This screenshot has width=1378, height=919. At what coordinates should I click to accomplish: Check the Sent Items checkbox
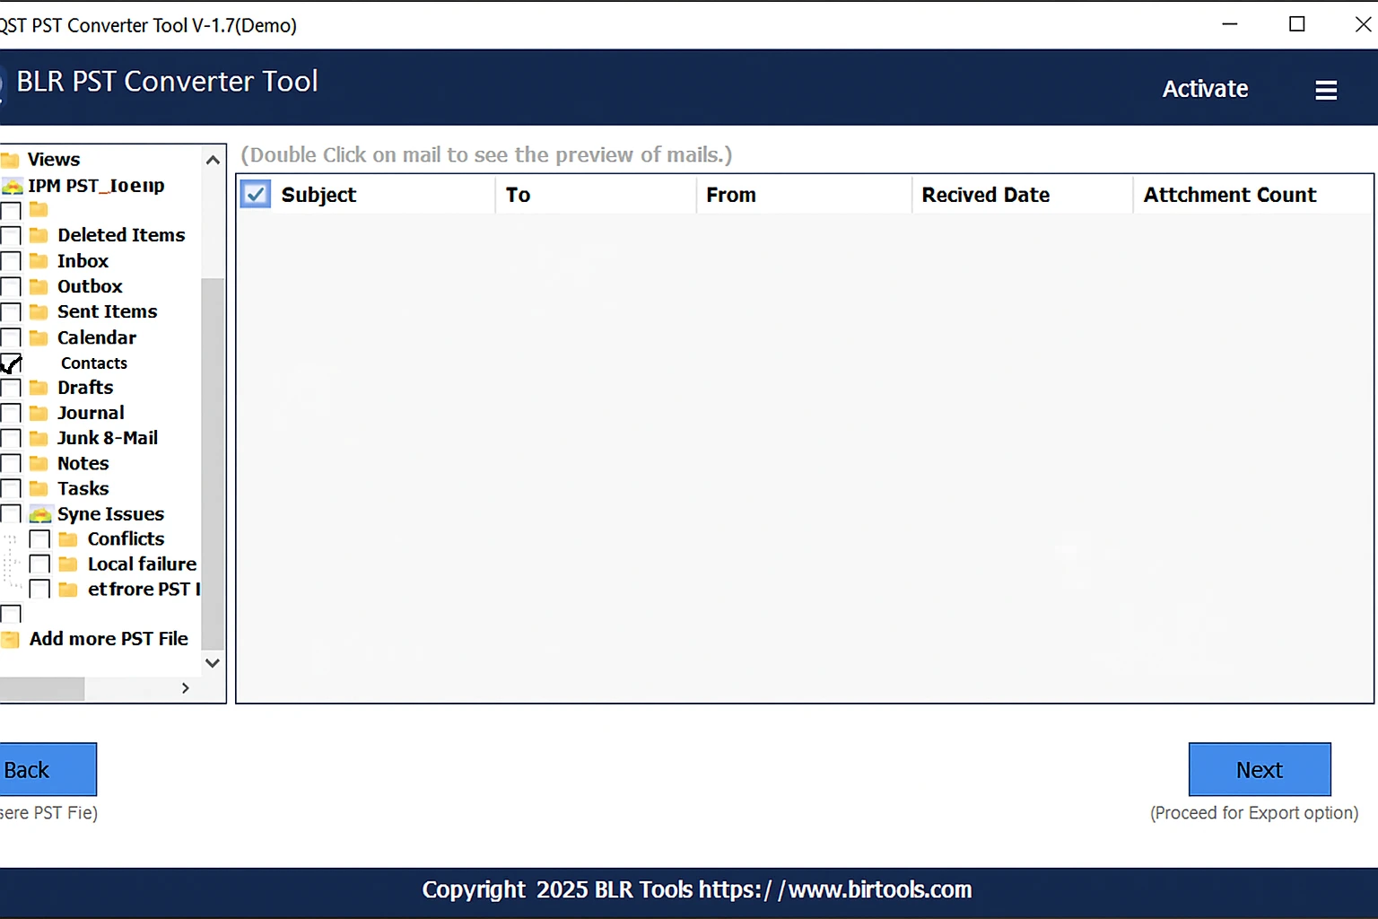[x=11, y=311]
